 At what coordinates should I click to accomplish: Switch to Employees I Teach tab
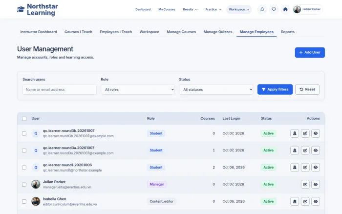[116, 32]
